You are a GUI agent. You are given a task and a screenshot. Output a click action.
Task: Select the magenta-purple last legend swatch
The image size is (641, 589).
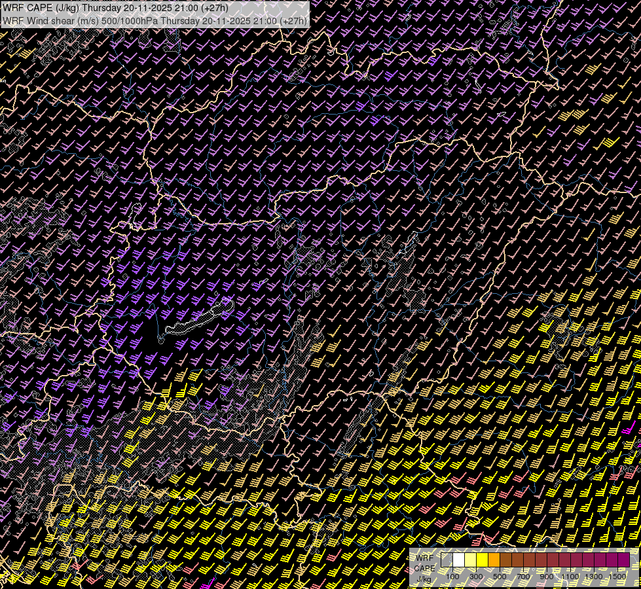pos(623,560)
